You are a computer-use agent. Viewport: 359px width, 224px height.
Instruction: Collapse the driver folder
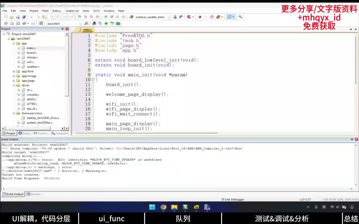point(14,86)
